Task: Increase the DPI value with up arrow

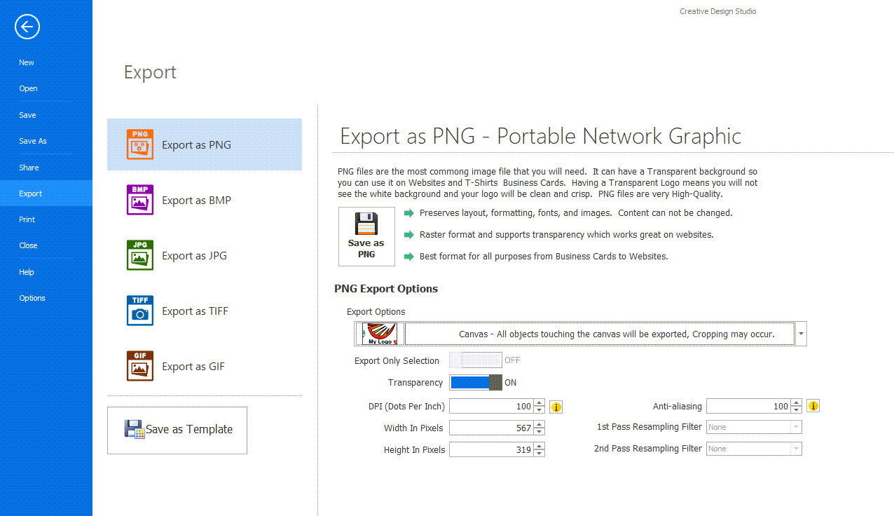Action: [539, 403]
